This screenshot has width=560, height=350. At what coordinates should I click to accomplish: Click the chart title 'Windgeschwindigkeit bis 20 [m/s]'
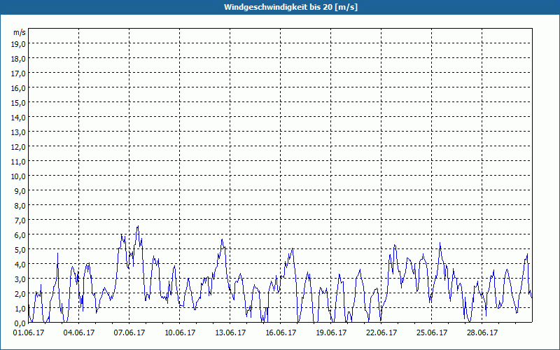(280, 7)
